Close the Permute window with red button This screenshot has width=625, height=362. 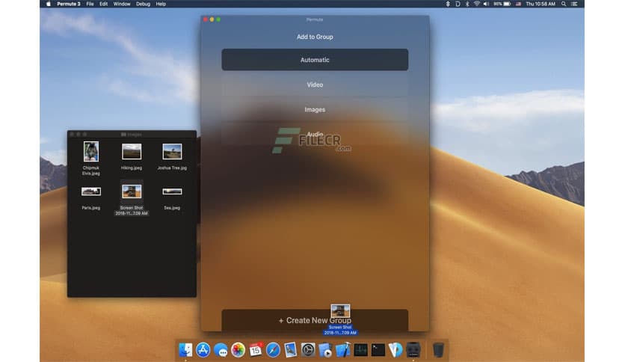[206, 19]
